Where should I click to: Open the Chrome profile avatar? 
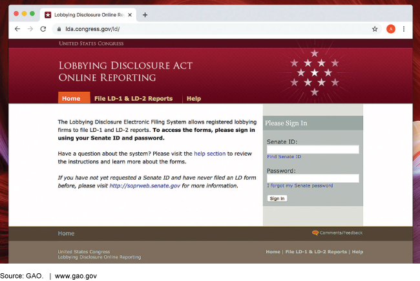point(390,29)
